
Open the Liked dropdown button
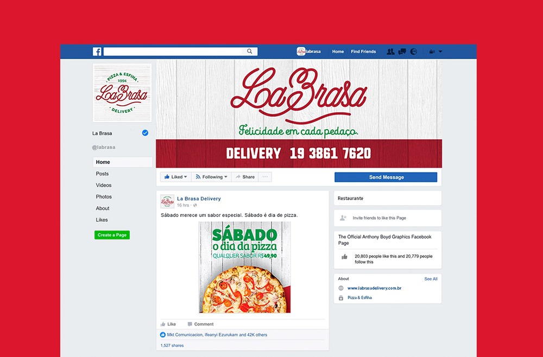(175, 177)
